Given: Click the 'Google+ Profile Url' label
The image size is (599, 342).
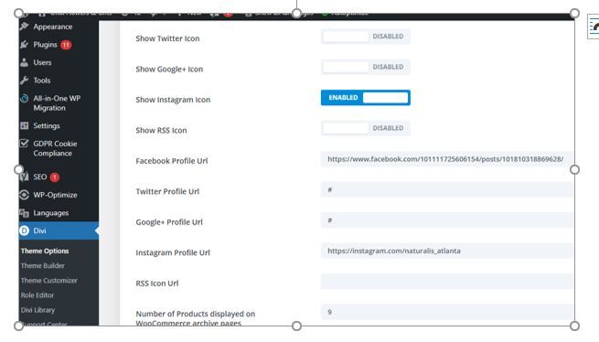Looking at the screenshot, I should 169,222.
